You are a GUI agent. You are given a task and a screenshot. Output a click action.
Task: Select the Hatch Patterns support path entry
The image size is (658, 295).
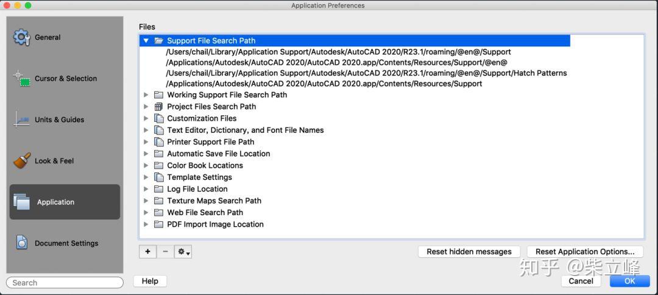click(x=366, y=73)
